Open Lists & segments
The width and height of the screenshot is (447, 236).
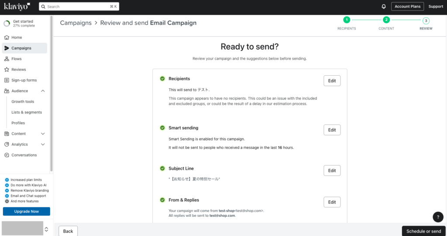(27, 112)
